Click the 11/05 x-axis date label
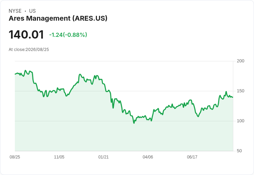This screenshot has width=254, height=175. (x=59, y=157)
